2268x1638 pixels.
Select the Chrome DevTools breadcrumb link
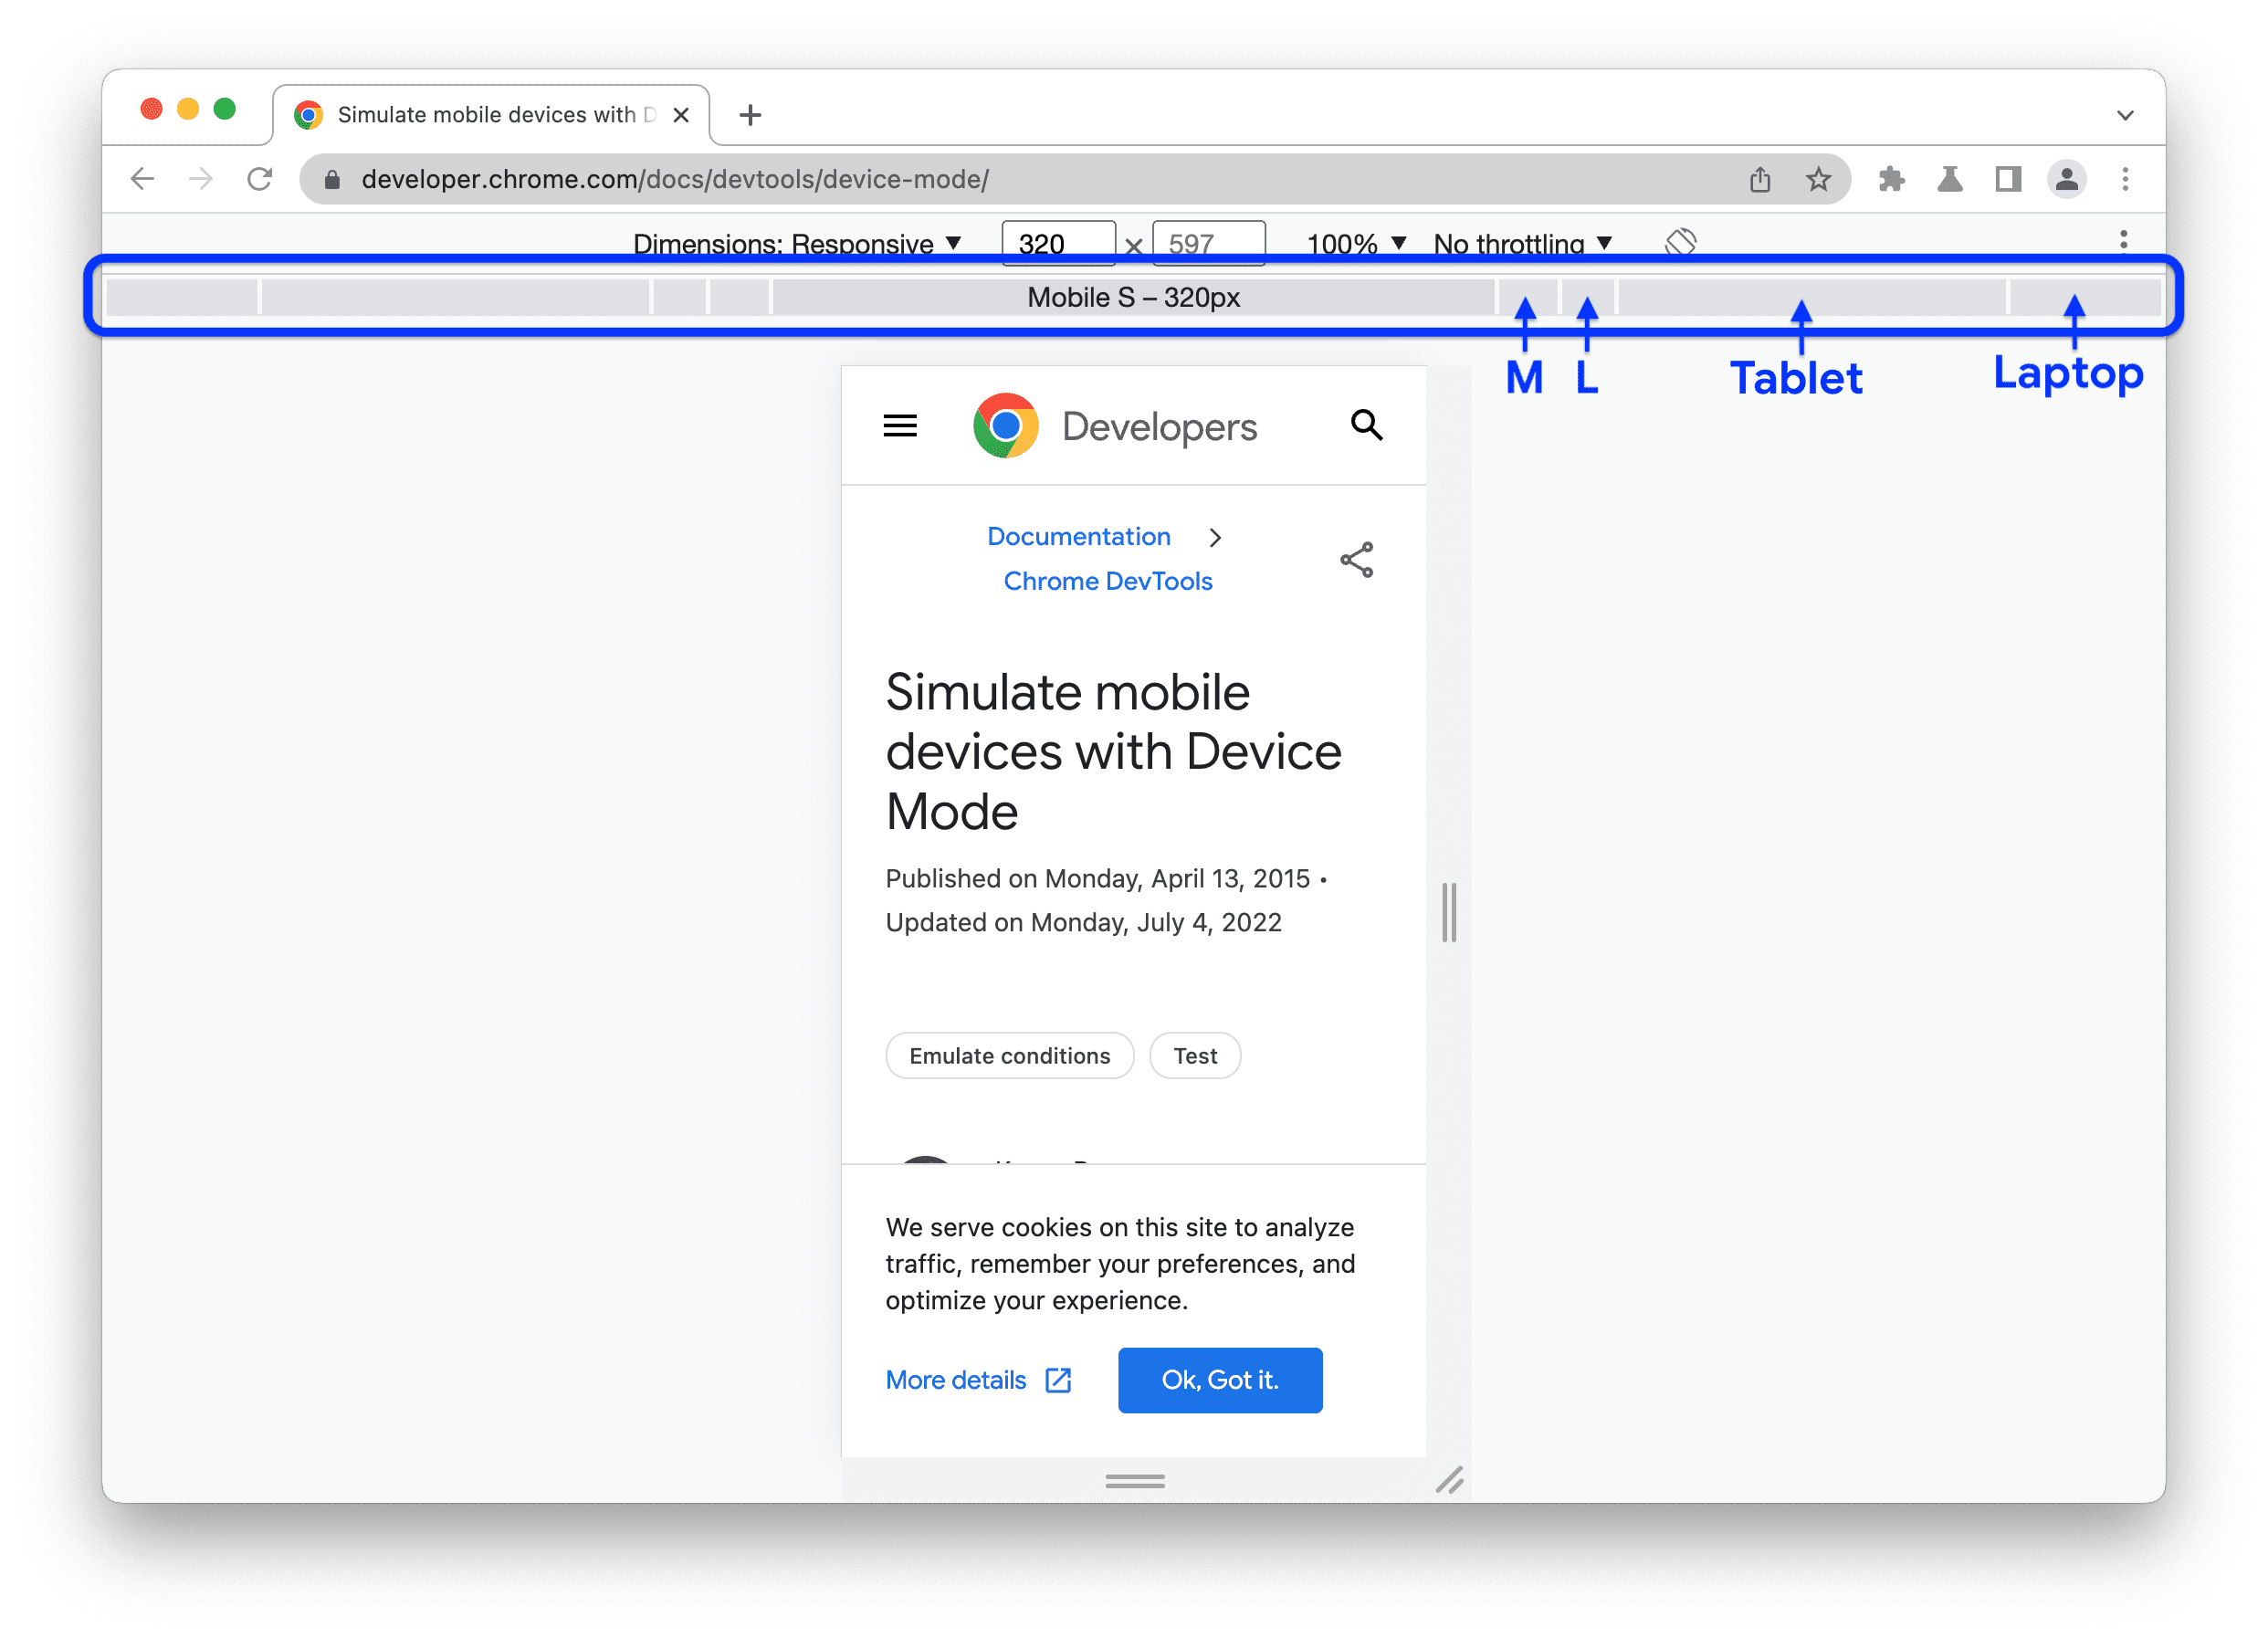click(x=1079, y=582)
